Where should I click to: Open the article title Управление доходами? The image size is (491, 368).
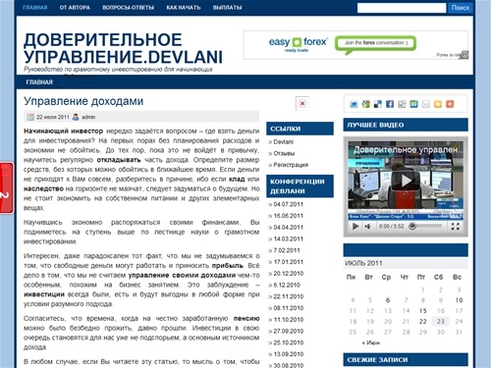tap(83, 101)
